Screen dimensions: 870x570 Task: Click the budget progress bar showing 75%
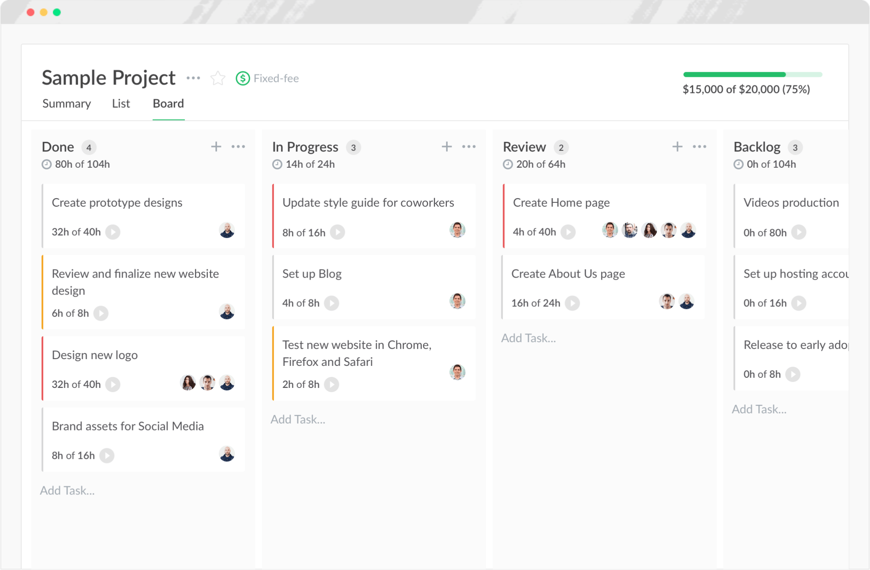click(751, 74)
